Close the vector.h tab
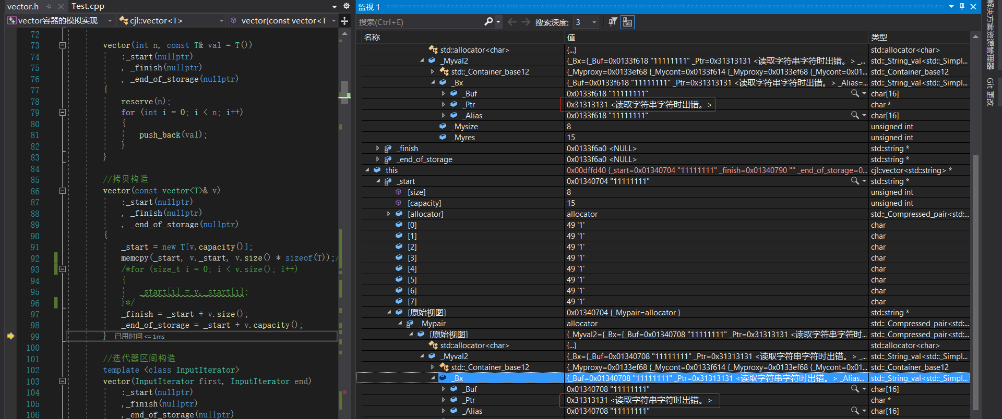This screenshot has width=1002, height=419. point(61,6)
